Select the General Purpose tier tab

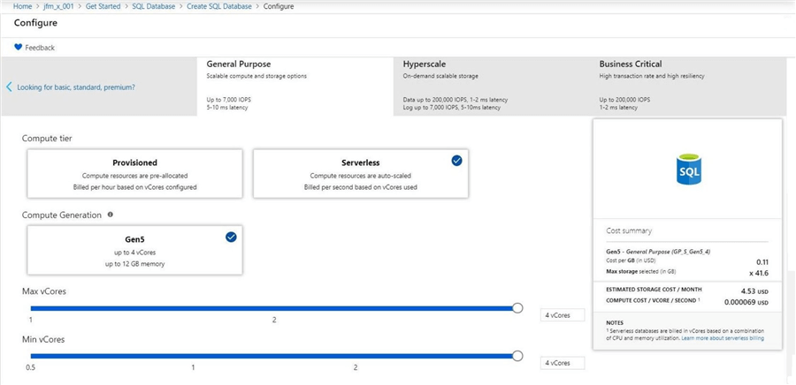[295, 87]
